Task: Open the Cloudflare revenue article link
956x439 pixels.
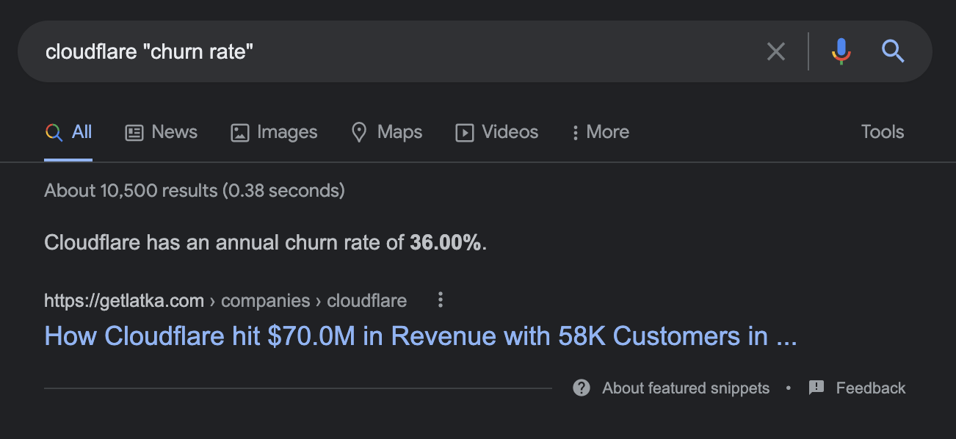Action: click(421, 335)
